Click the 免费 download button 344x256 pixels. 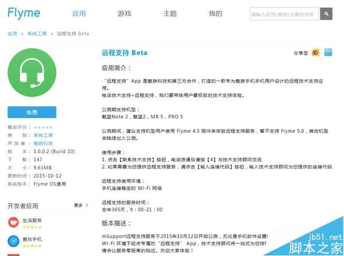(32, 113)
